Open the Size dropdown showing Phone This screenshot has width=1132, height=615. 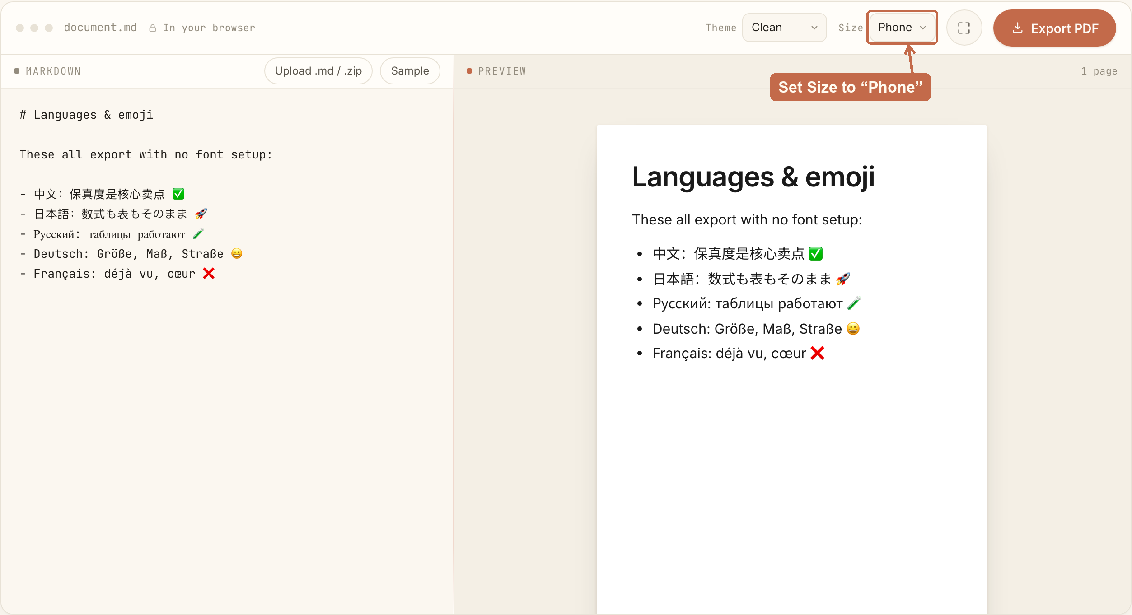pos(902,28)
